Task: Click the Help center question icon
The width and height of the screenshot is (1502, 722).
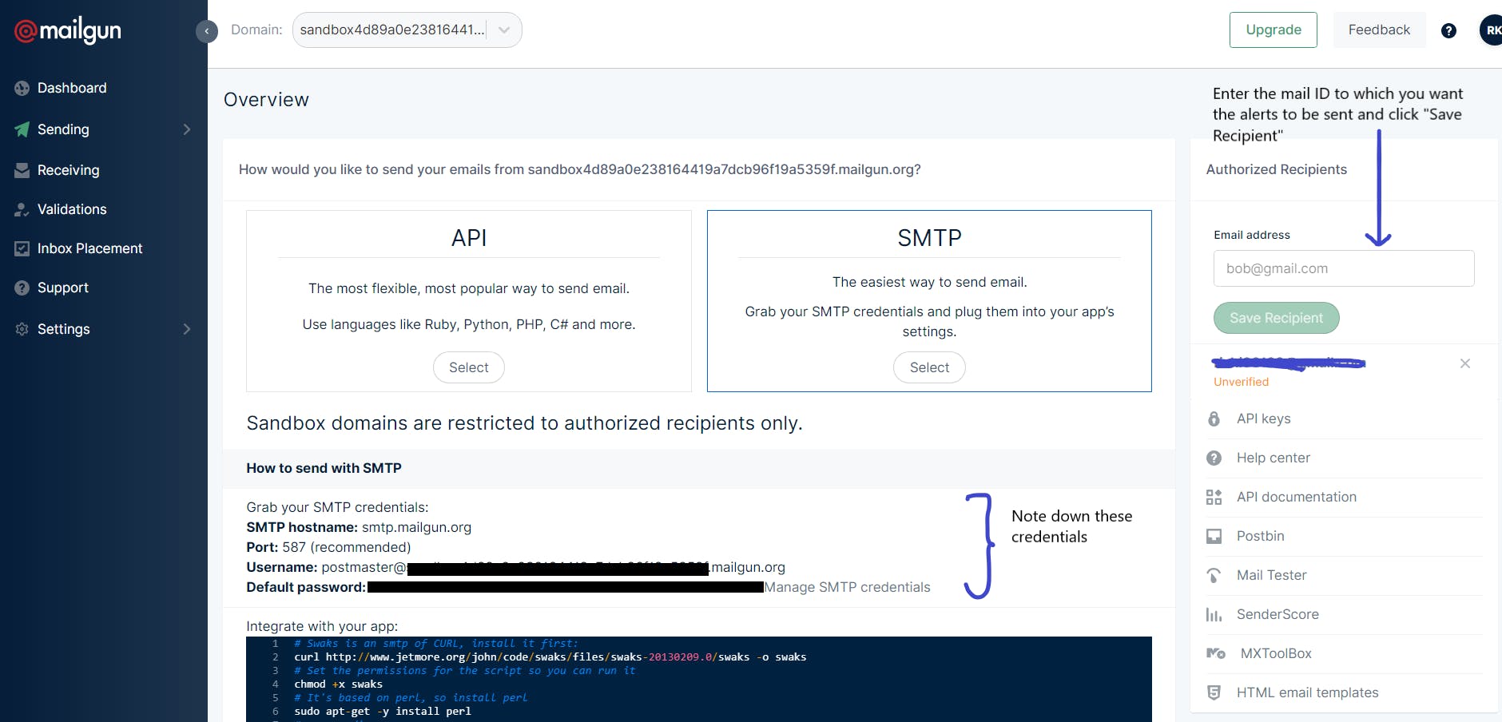Action: [1214, 458]
